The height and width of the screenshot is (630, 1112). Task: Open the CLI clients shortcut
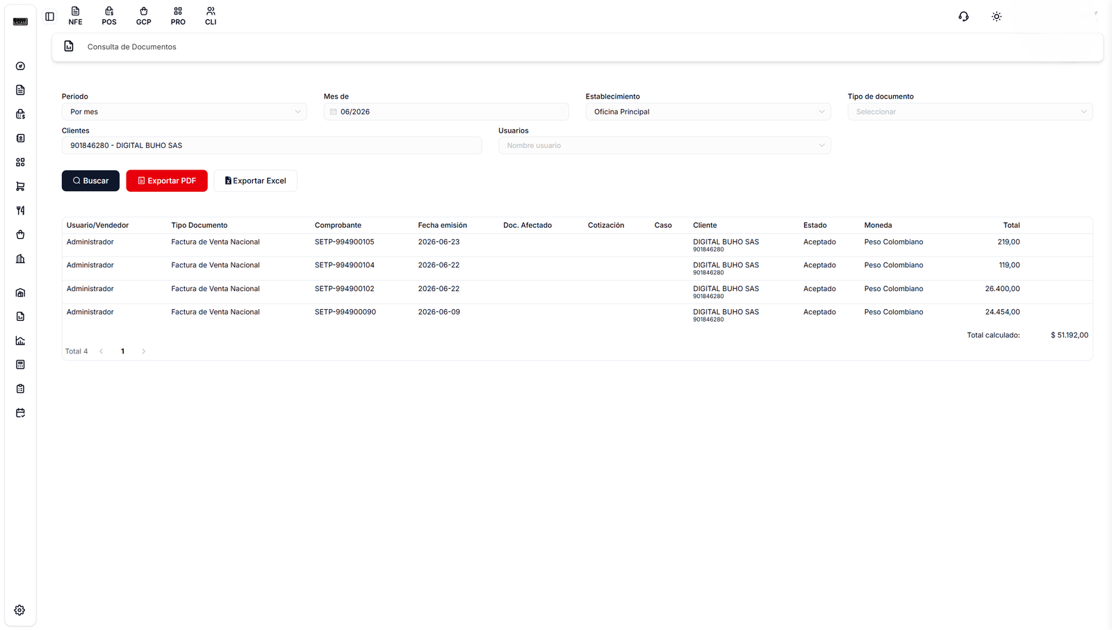click(x=211, y=16)
